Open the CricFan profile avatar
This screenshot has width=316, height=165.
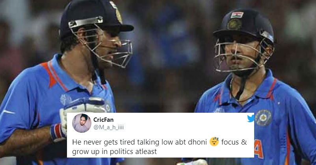pyautogui.click(x=82, y=123)
